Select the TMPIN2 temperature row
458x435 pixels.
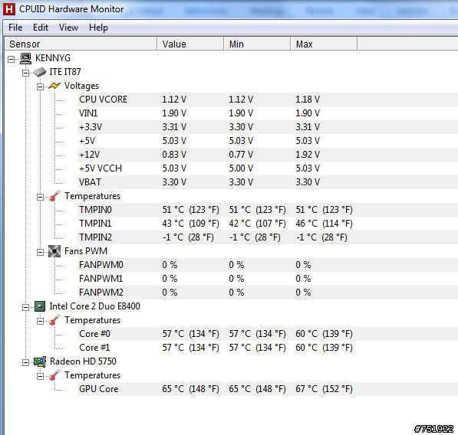pyautogui.click(x=267, y=237)
